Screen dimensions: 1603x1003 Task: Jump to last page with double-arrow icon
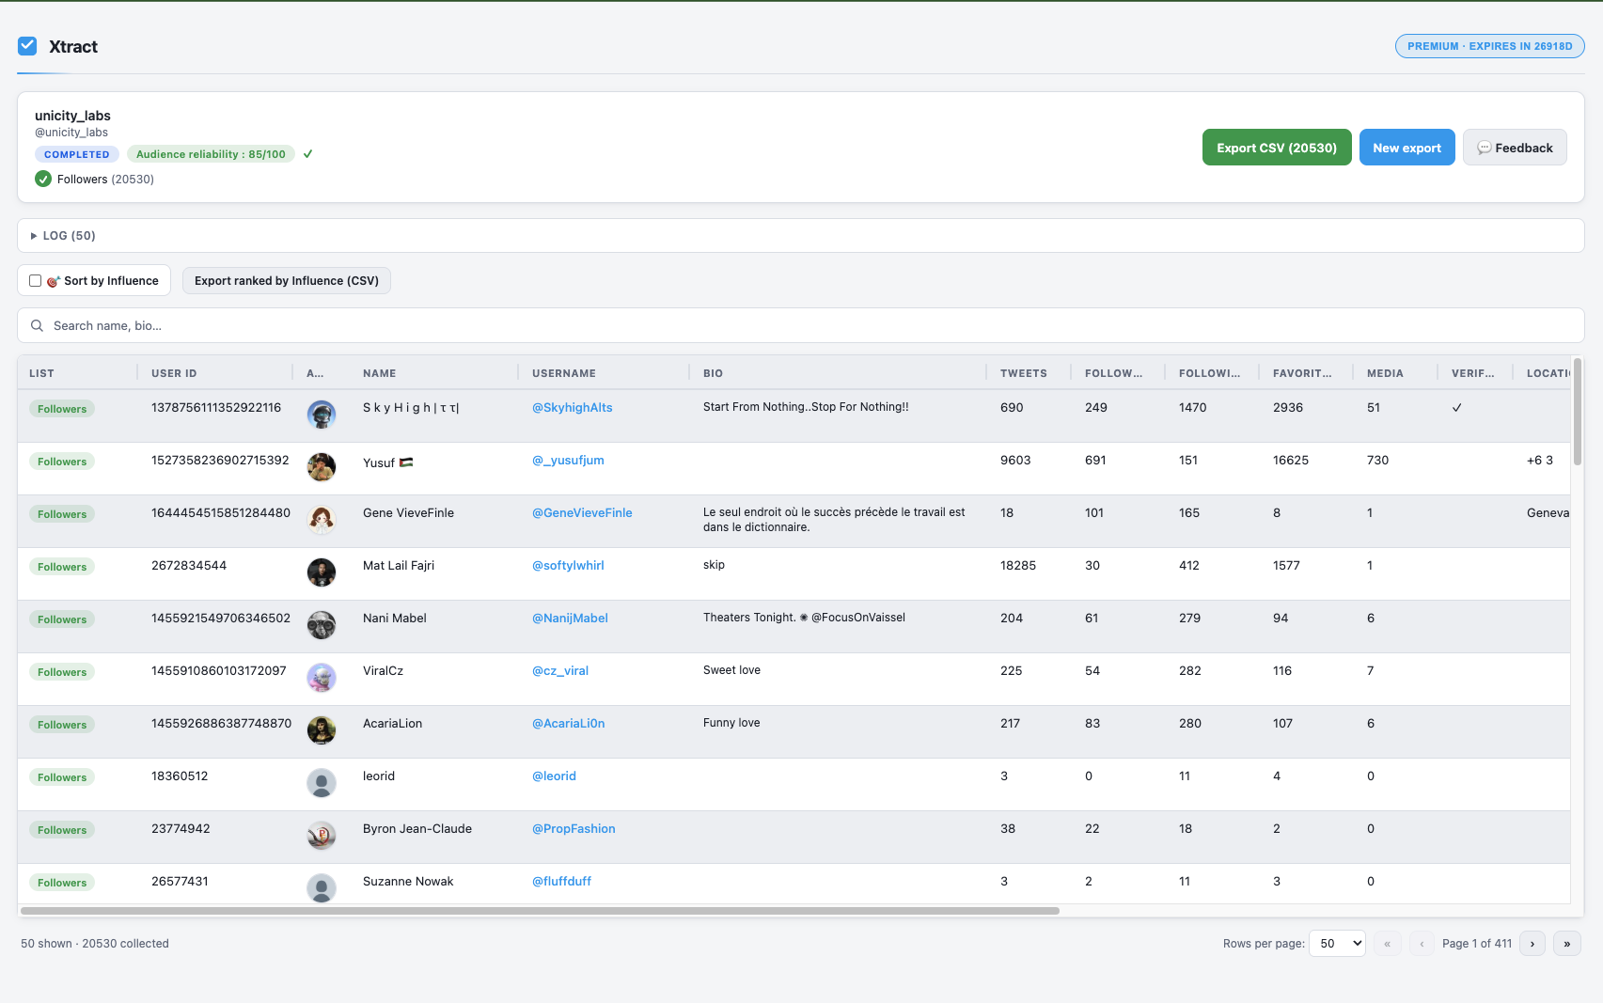tap(1566, 943)
